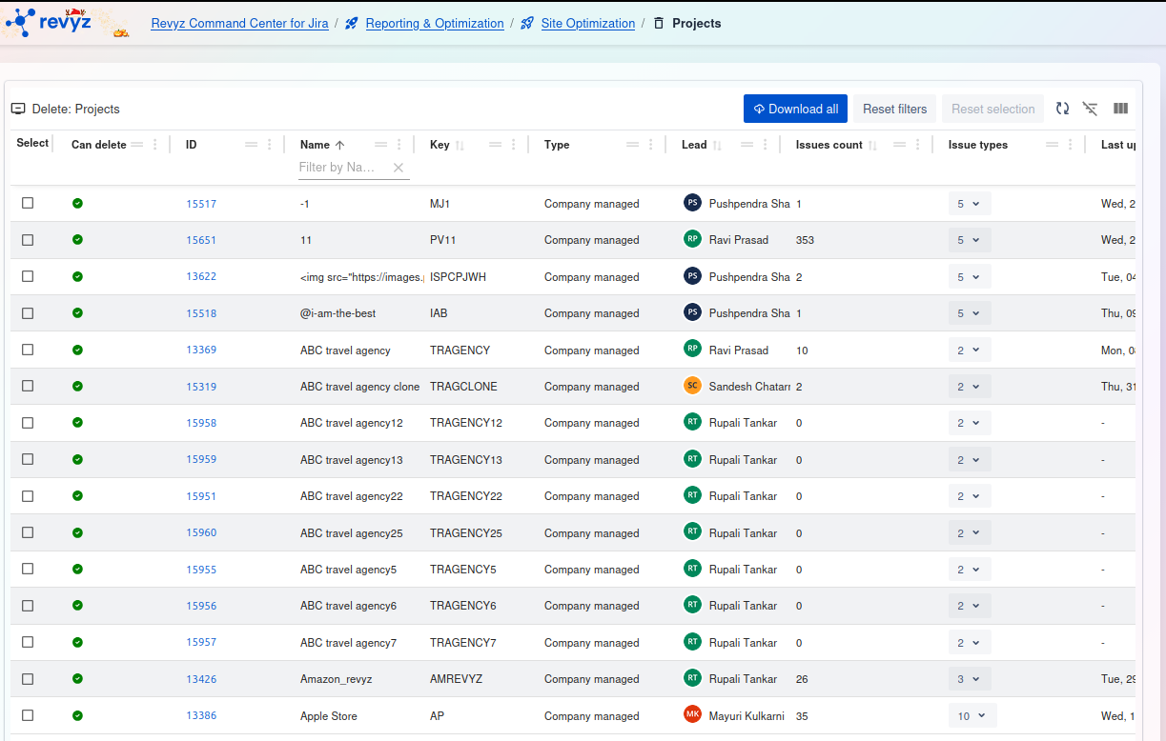Open the column chooser icon
The width and height of the screenshot is (1166, 741).
pos(1120,109)
